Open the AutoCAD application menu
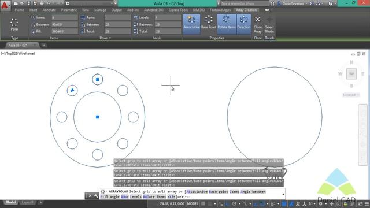The width and height of the screenshot is (370, 208). (5, 5)
